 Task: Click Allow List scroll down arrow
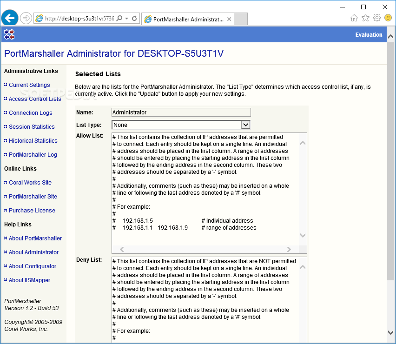point(303,235)
